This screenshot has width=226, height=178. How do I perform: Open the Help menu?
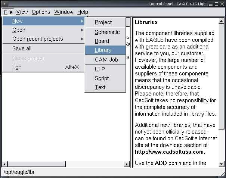(x=83, y=12)
